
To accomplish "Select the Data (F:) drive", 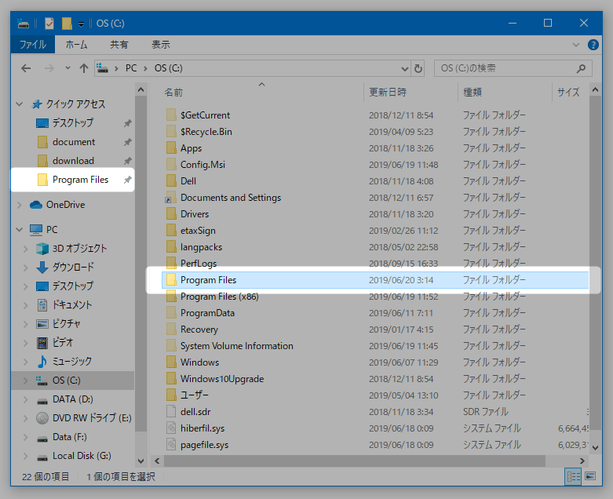I will 70,437.
